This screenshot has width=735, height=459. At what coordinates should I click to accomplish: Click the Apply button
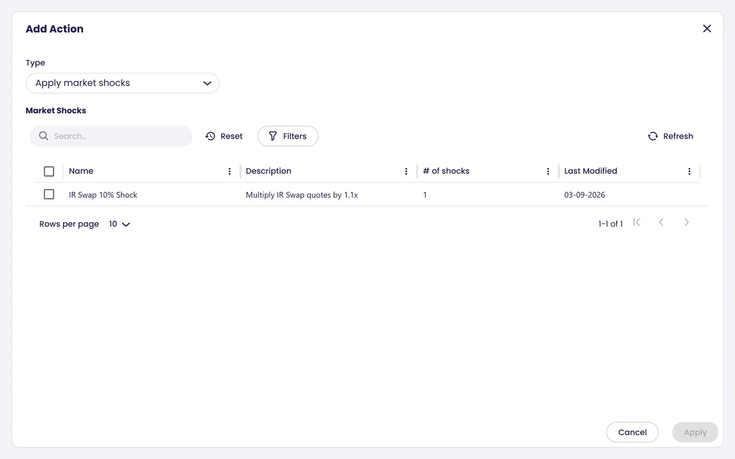click(x=695, y=432)
